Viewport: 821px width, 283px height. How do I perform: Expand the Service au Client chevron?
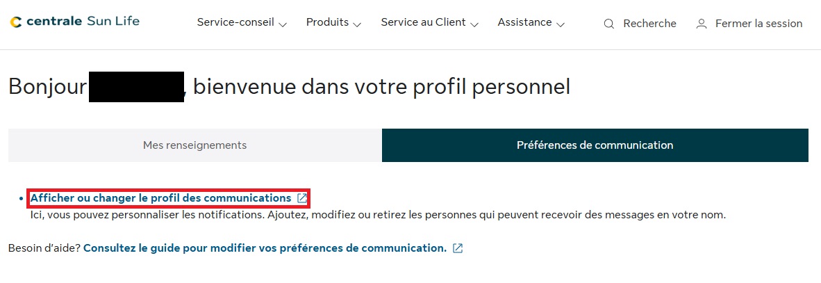(x=474, y=24)
